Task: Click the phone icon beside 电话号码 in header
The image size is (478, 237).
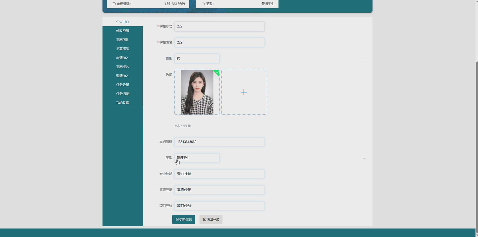Action: (x=114, y=4)
